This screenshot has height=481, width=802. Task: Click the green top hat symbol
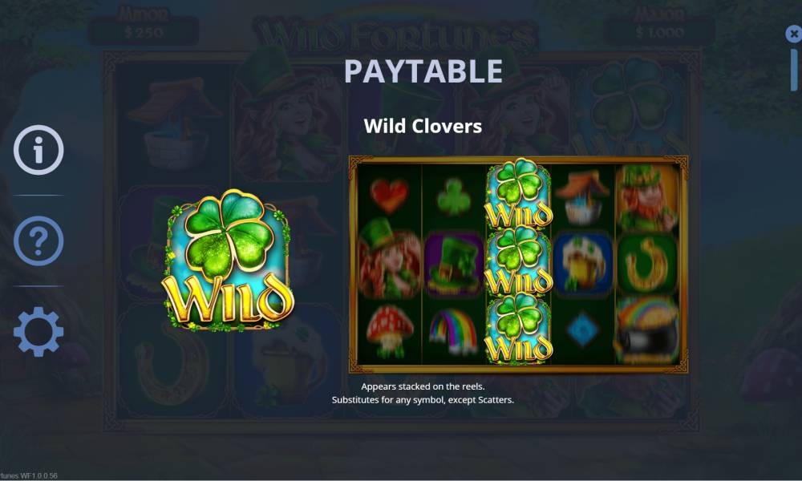[x=453, y=264]
